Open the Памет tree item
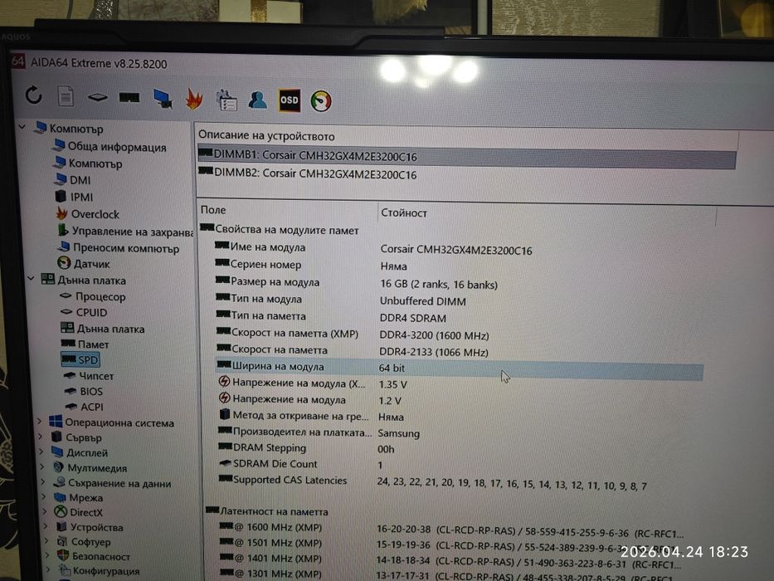Screen dimensions: 774x581 click(x=85, y=344)
